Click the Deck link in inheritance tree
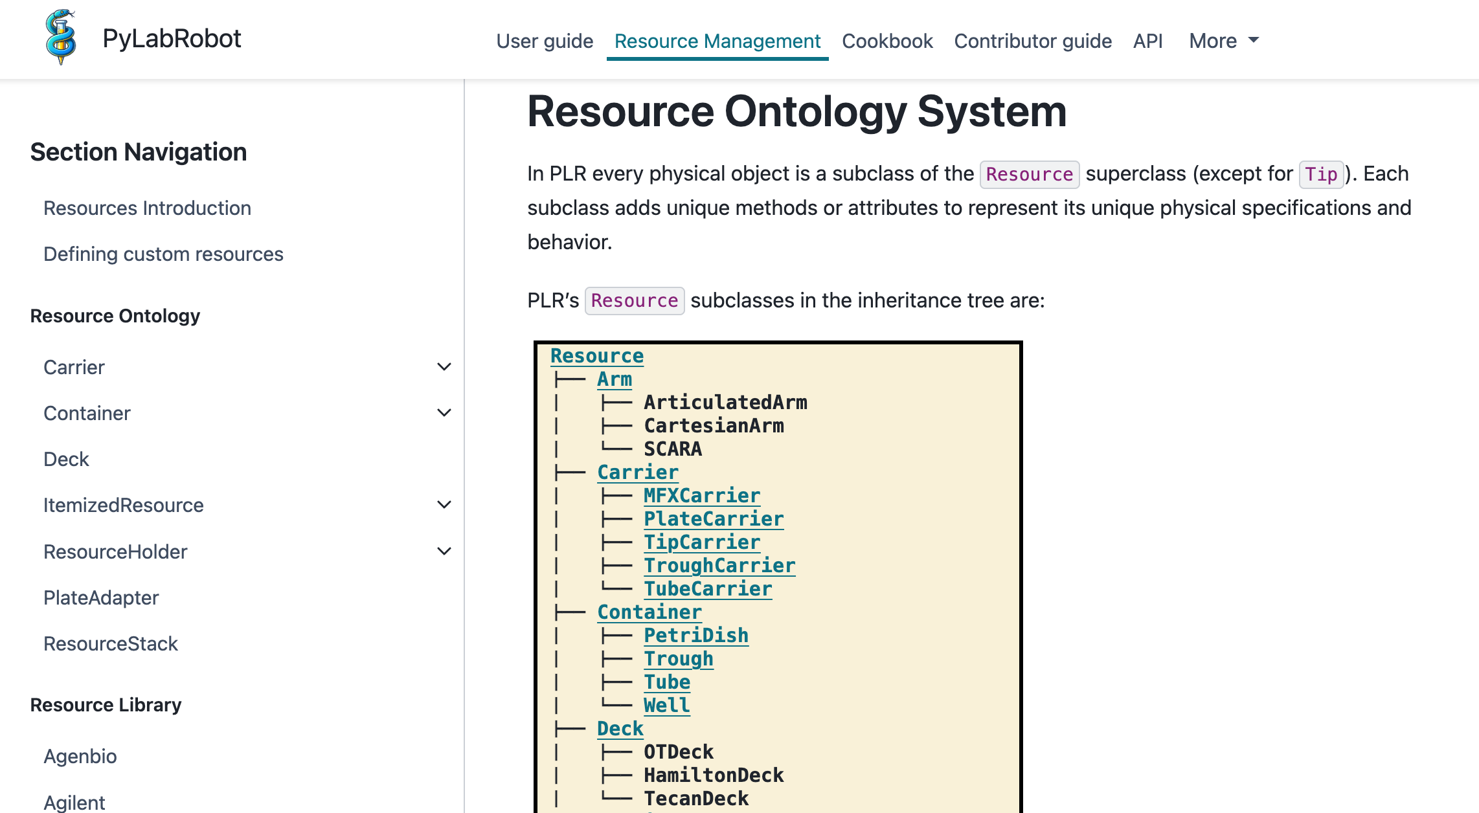 [620, 728]
